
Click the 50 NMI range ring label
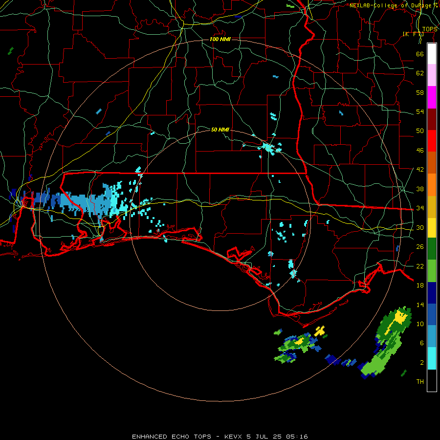pyautogui.click(x=220, y=130)
